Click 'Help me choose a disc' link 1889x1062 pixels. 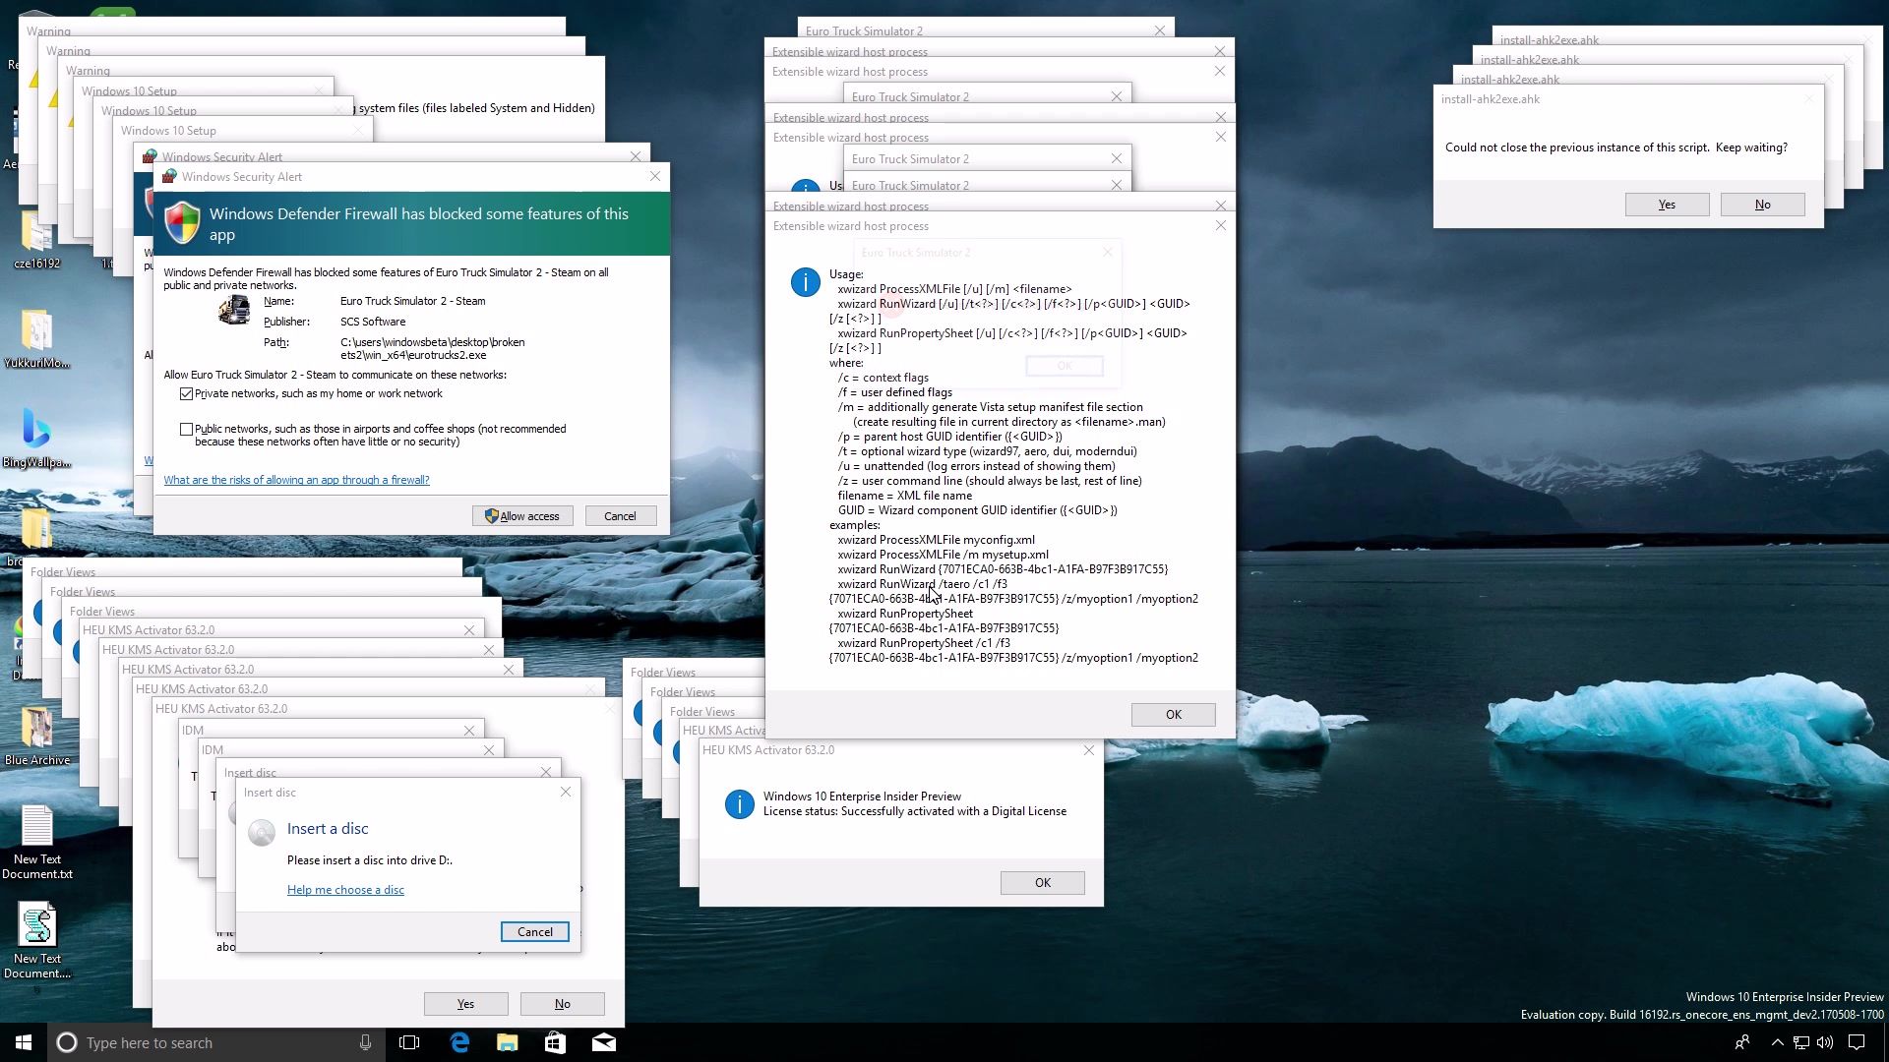[x=345, y=890]
